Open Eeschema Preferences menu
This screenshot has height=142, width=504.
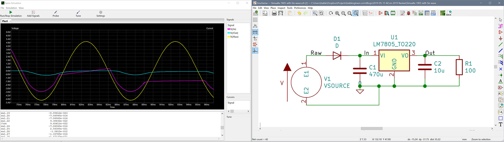(300, 8)
